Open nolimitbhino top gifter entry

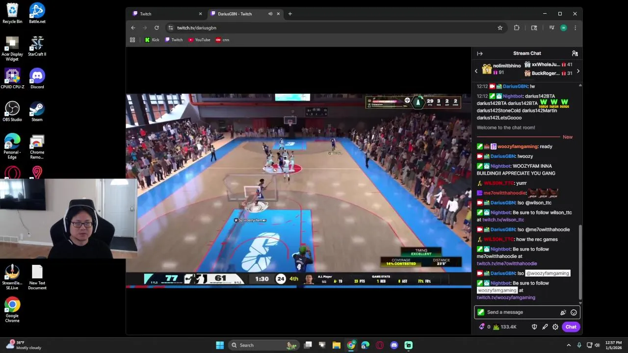click(500, 69)
